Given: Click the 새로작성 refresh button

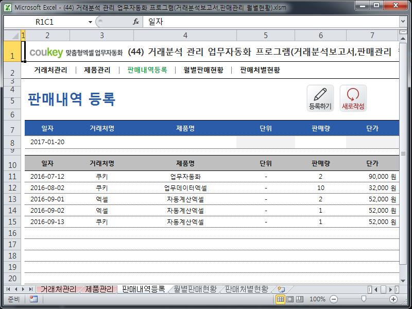Looking at the screenshot, I should coord(353,98).
